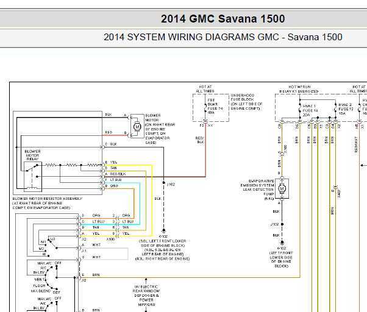Screen dimensions: 367x312
Task: Click the "FLOOR" mode switch position
Action: [39, 286]
